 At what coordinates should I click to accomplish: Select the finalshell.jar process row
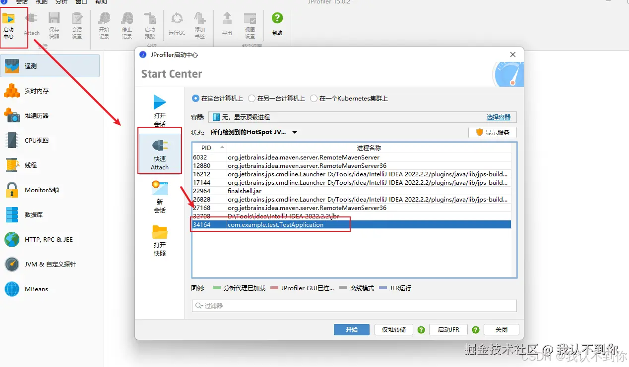[x=352, y=191]
